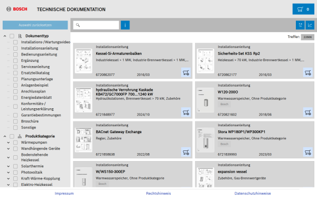Click document number 6721848977
This screenshot has width=317, height=198.
click(105, 115)
